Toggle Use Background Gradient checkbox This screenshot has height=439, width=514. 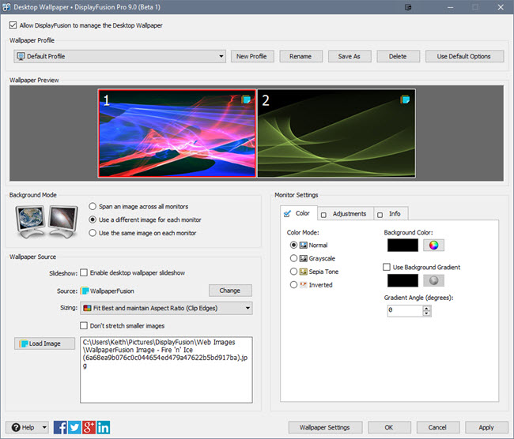[387, 268]
